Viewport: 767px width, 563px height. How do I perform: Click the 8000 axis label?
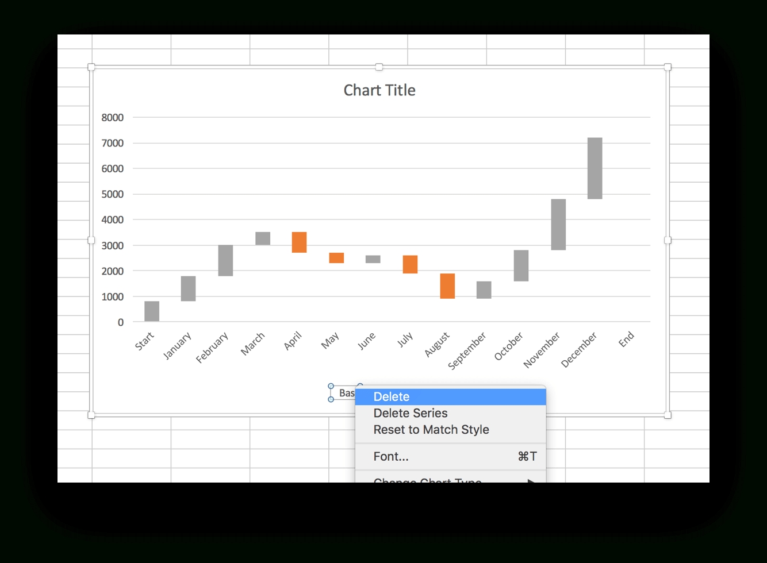click(x=113, y=117)
